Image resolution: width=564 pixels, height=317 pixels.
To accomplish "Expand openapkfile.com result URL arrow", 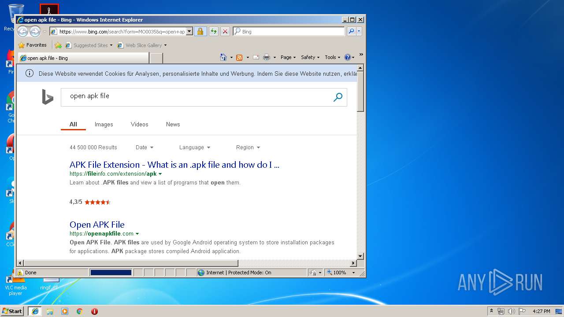I will pyautogui.click(x=137, y=234).
